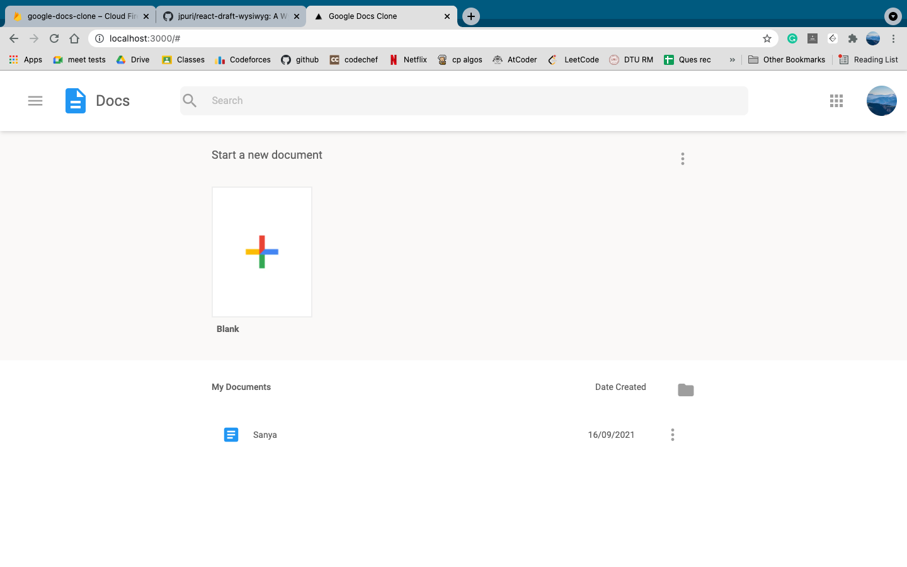Click the Blank template label

(x=228, y=329)
